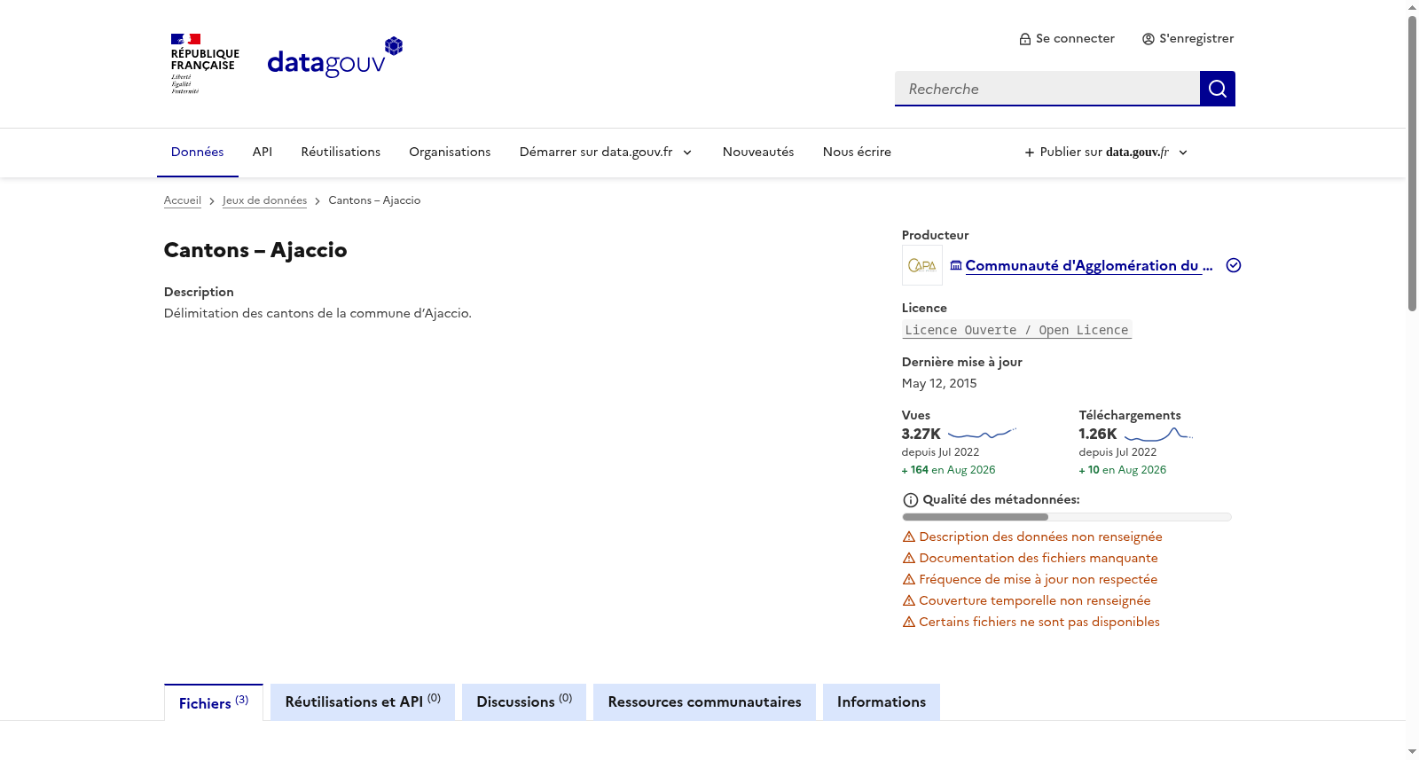
Task: Go to the API menu item
Action: click(263, 153)
